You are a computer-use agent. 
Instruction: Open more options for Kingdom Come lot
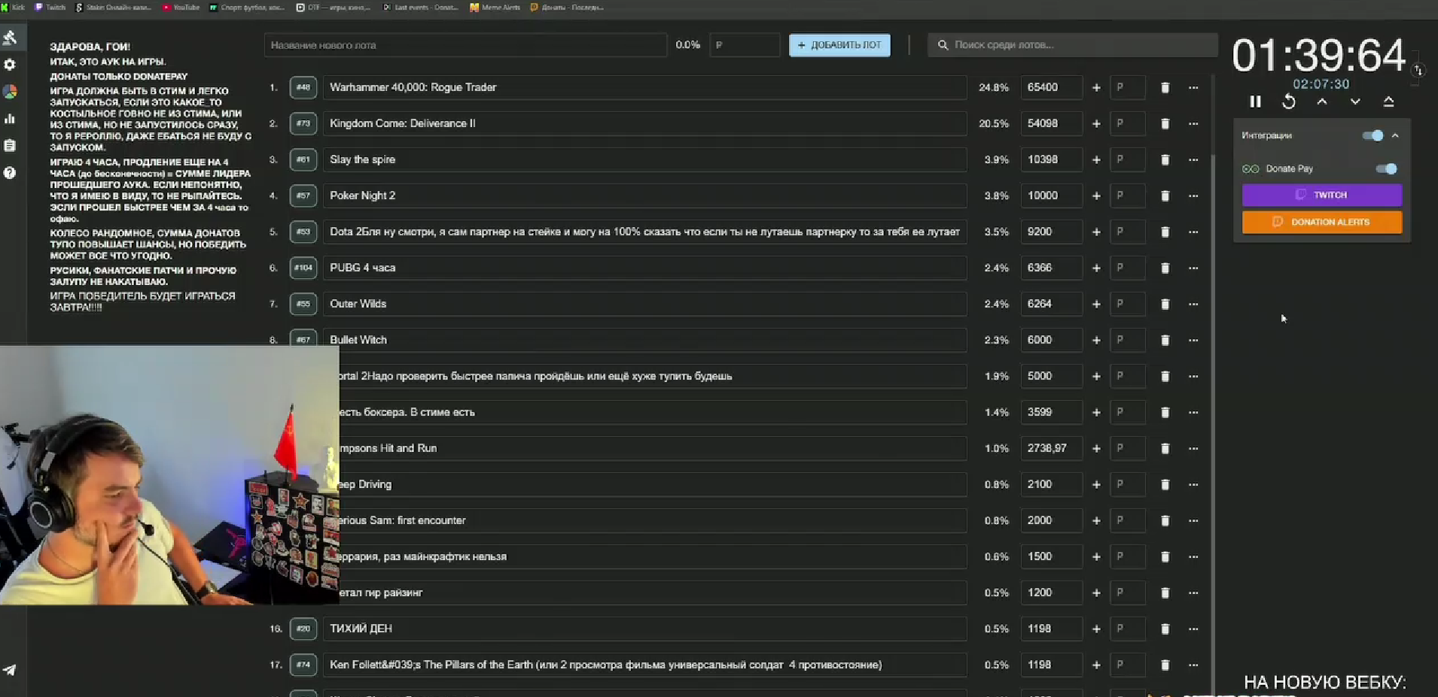[x=1193, y=123]
